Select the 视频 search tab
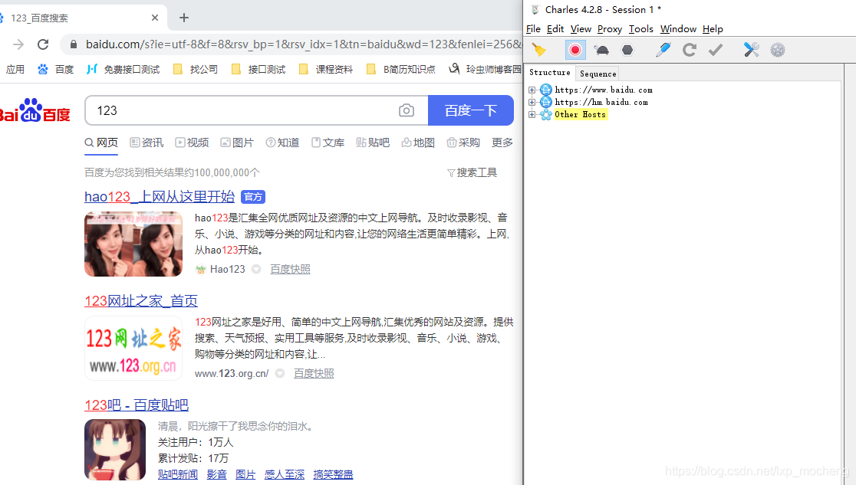 [192, 143]
